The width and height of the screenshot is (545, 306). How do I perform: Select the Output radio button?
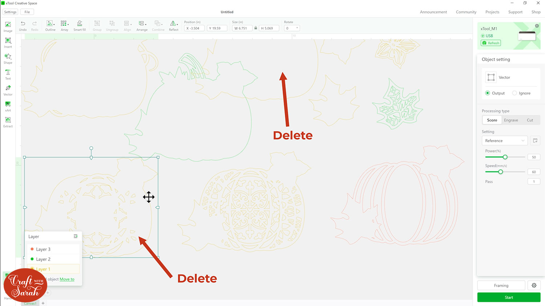[x=488, y=93]
